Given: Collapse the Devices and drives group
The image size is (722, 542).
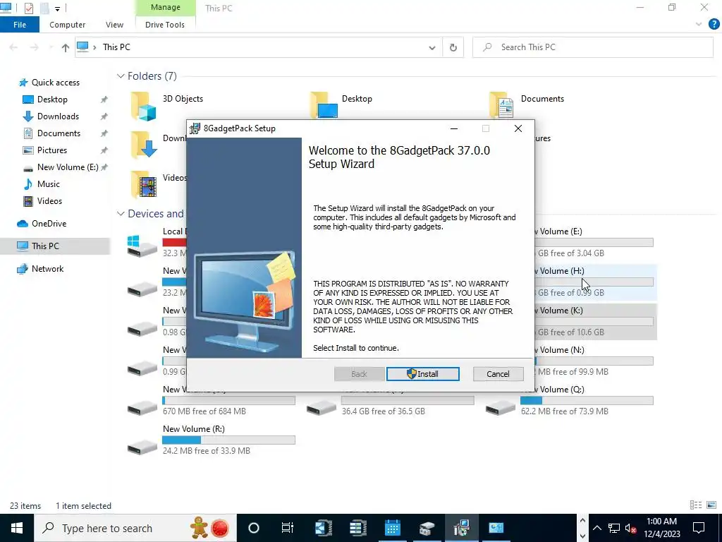Looking at the screenshot, I should (x=121, y=213).
